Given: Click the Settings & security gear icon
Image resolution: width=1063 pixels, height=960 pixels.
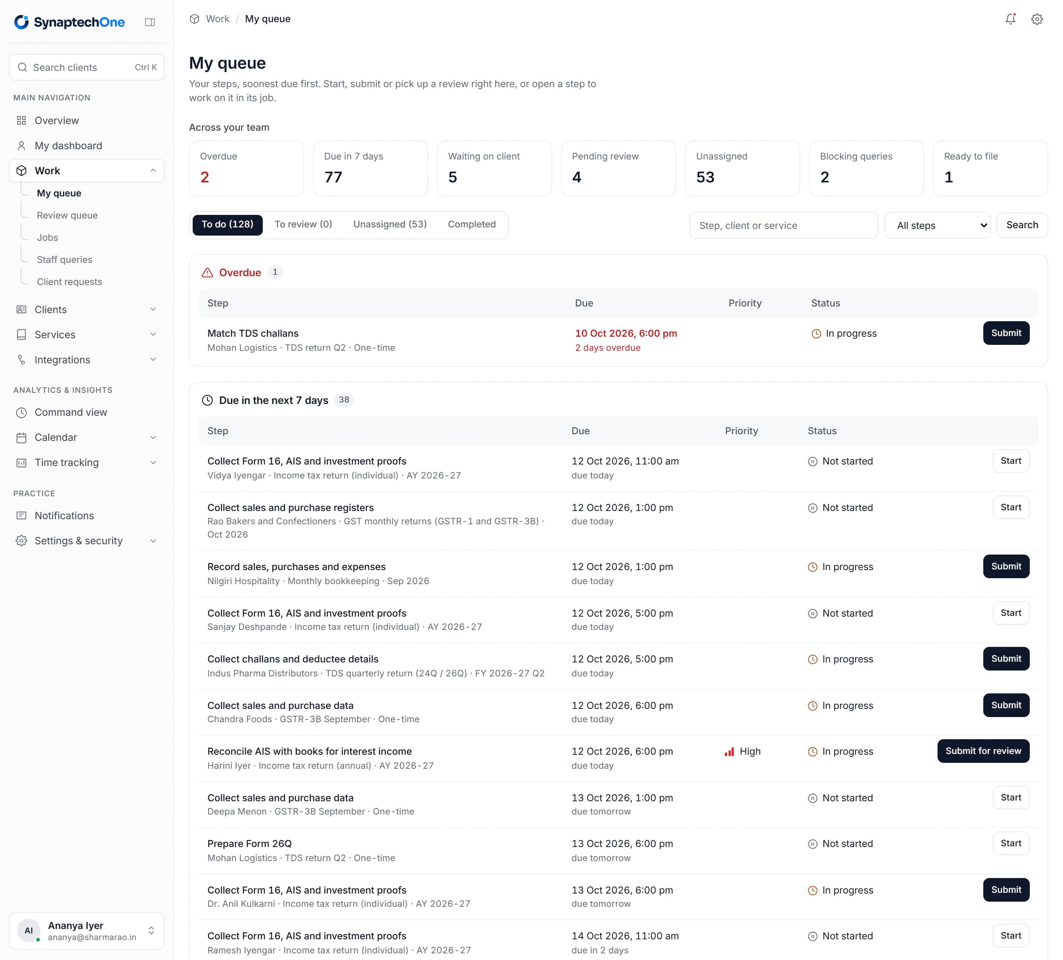Looking at the screenshot, I should tap(21, 541).
